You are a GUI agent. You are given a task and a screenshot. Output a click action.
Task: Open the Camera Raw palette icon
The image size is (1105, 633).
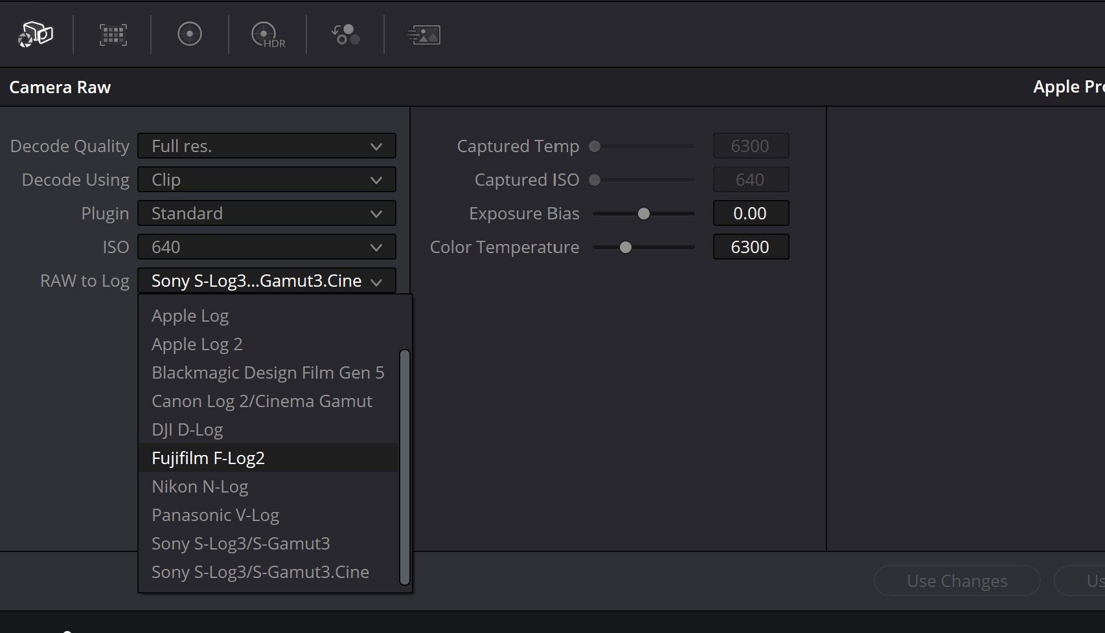35,34
